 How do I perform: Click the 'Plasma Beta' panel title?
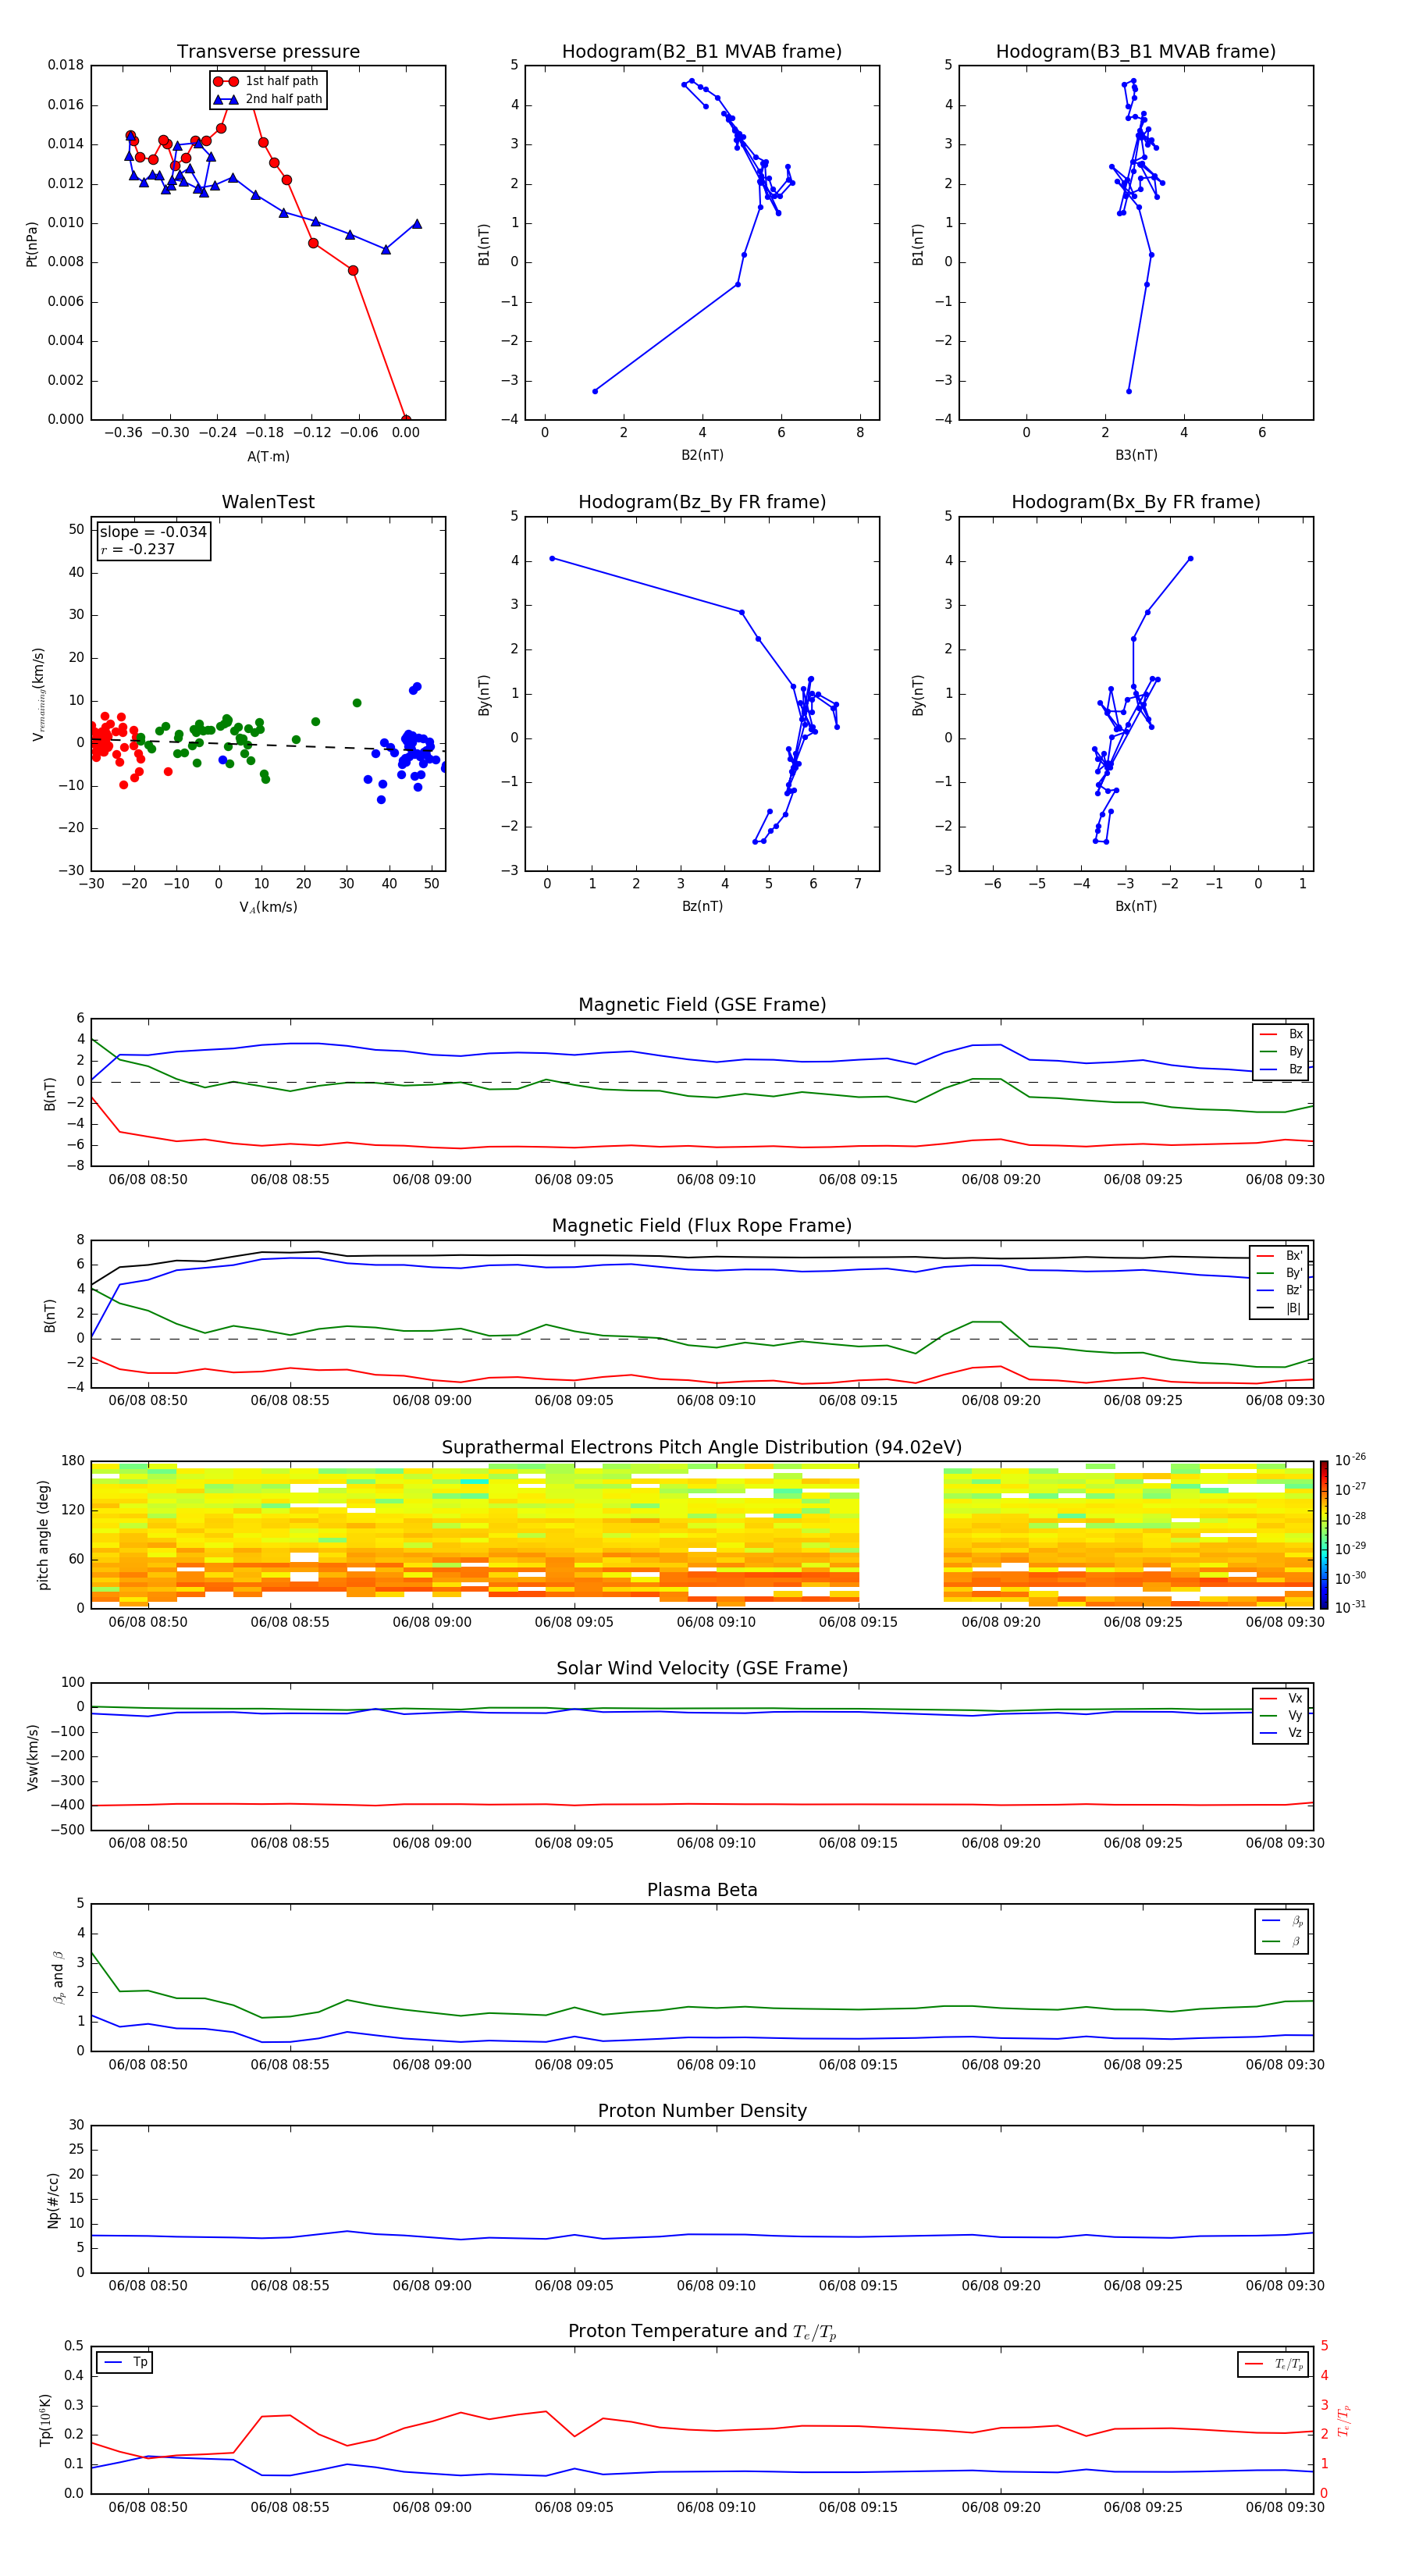[x=702, y=1890]
